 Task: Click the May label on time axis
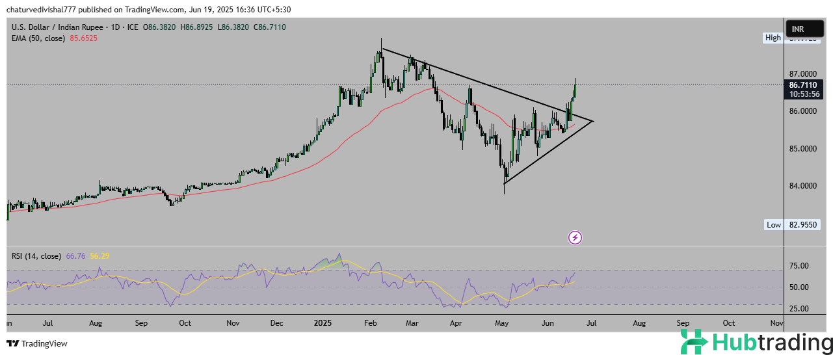[501, 322]
